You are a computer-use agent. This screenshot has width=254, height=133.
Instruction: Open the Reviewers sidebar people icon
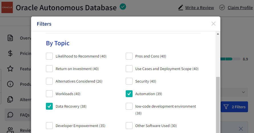point(10,130)
